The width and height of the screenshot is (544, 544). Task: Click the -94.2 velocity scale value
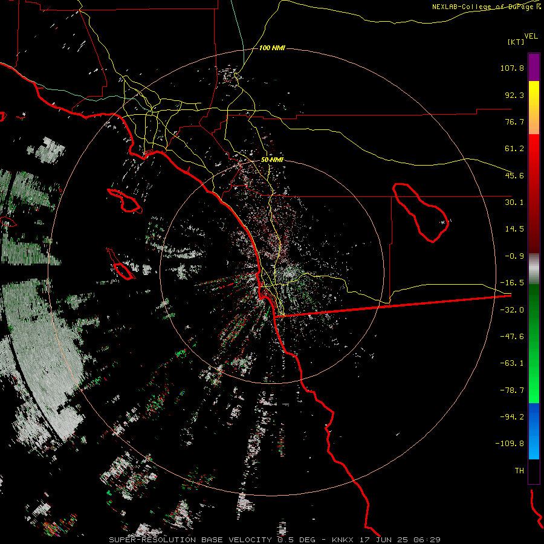tap(512, 416)
